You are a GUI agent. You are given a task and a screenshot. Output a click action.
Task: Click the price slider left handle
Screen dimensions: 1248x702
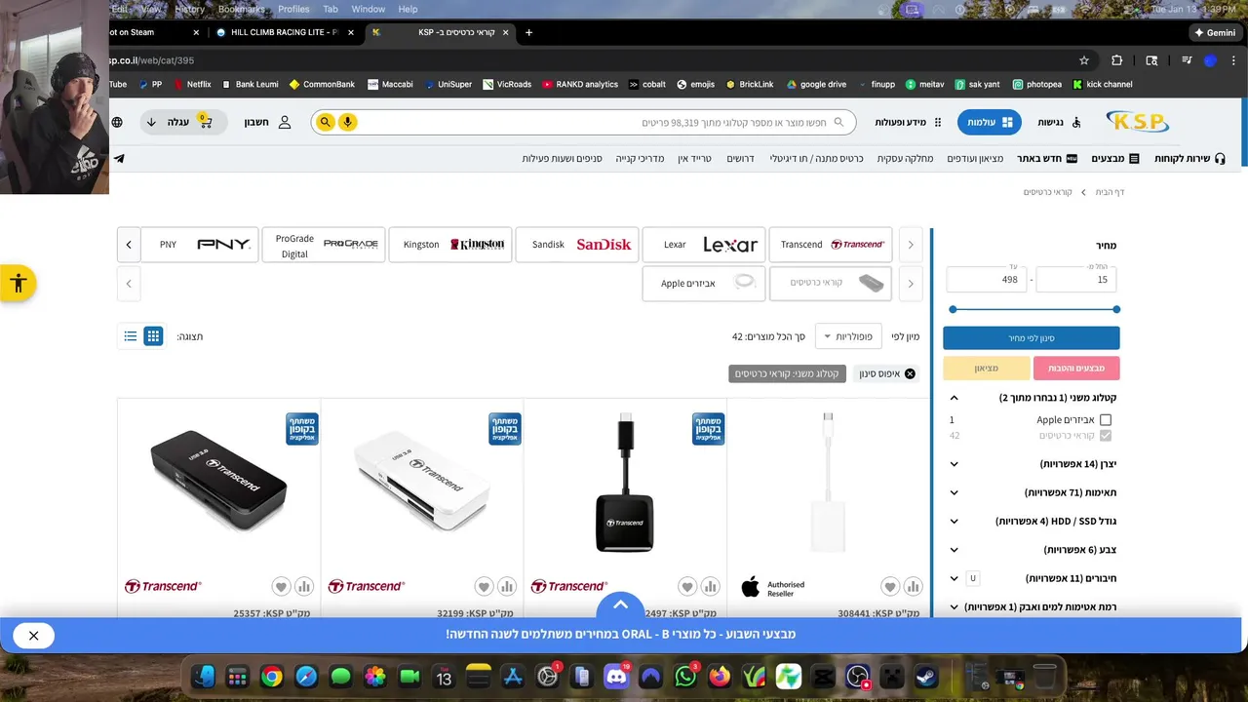(x=953, y=309)
